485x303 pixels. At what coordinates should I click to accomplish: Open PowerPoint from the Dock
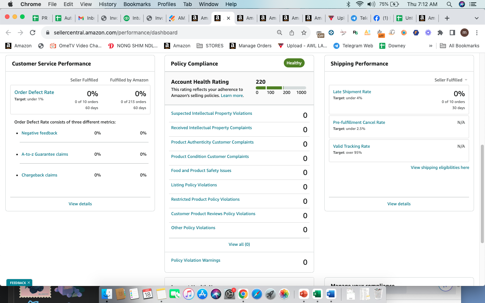(x=304, y=294)
